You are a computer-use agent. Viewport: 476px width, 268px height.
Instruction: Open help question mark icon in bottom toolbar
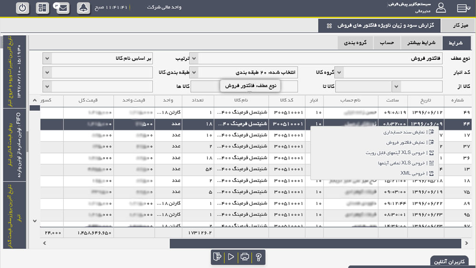258,257
